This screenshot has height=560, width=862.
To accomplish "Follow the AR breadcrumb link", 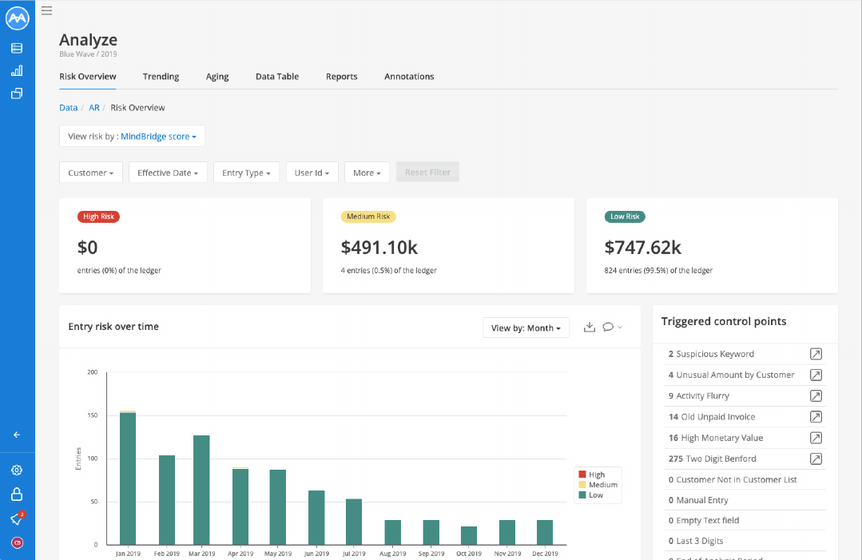I will pos(94,108).
